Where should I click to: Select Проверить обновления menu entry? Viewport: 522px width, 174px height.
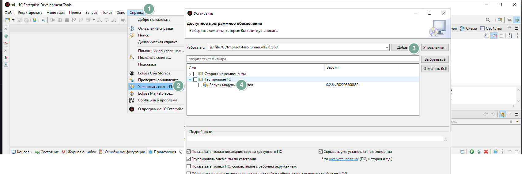point(156,80)
